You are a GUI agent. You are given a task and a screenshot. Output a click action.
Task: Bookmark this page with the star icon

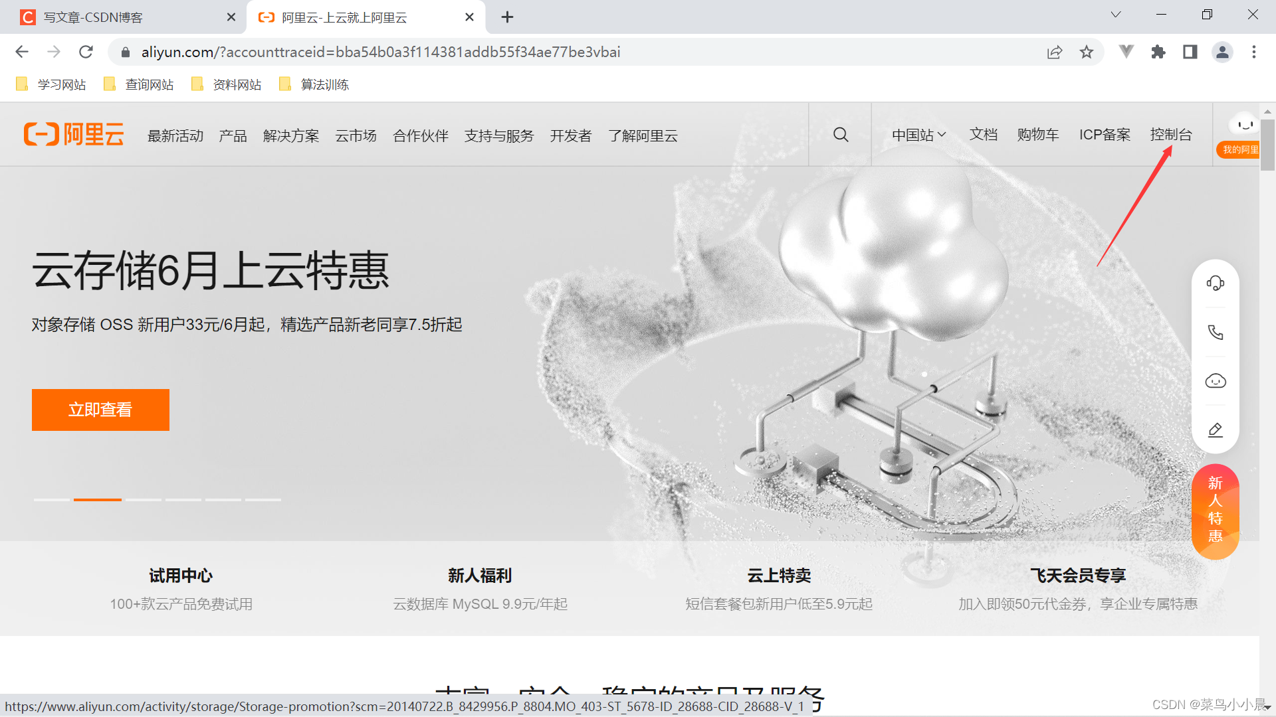point(1086,52)
